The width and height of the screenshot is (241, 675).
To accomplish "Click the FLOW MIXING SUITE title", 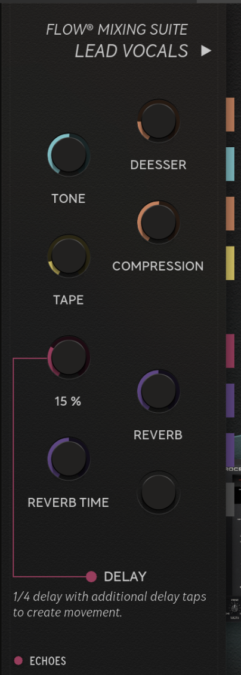I will click(117, 30).
